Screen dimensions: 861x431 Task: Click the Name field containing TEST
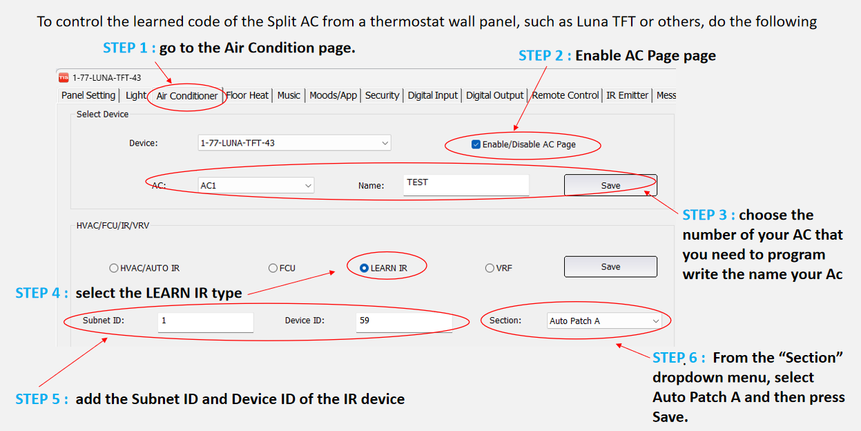click(x=466, y=184)
